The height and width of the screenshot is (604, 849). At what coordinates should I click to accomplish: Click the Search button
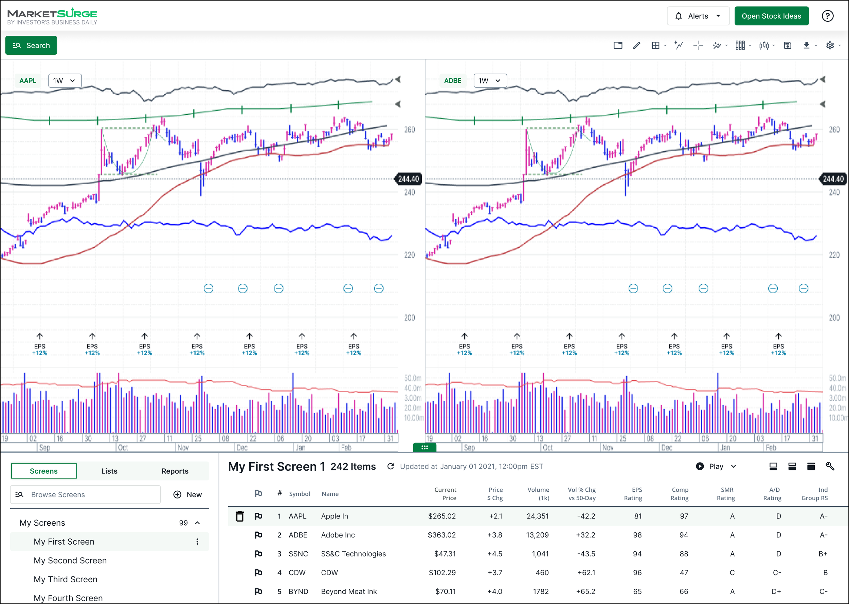tap(31, 45)
